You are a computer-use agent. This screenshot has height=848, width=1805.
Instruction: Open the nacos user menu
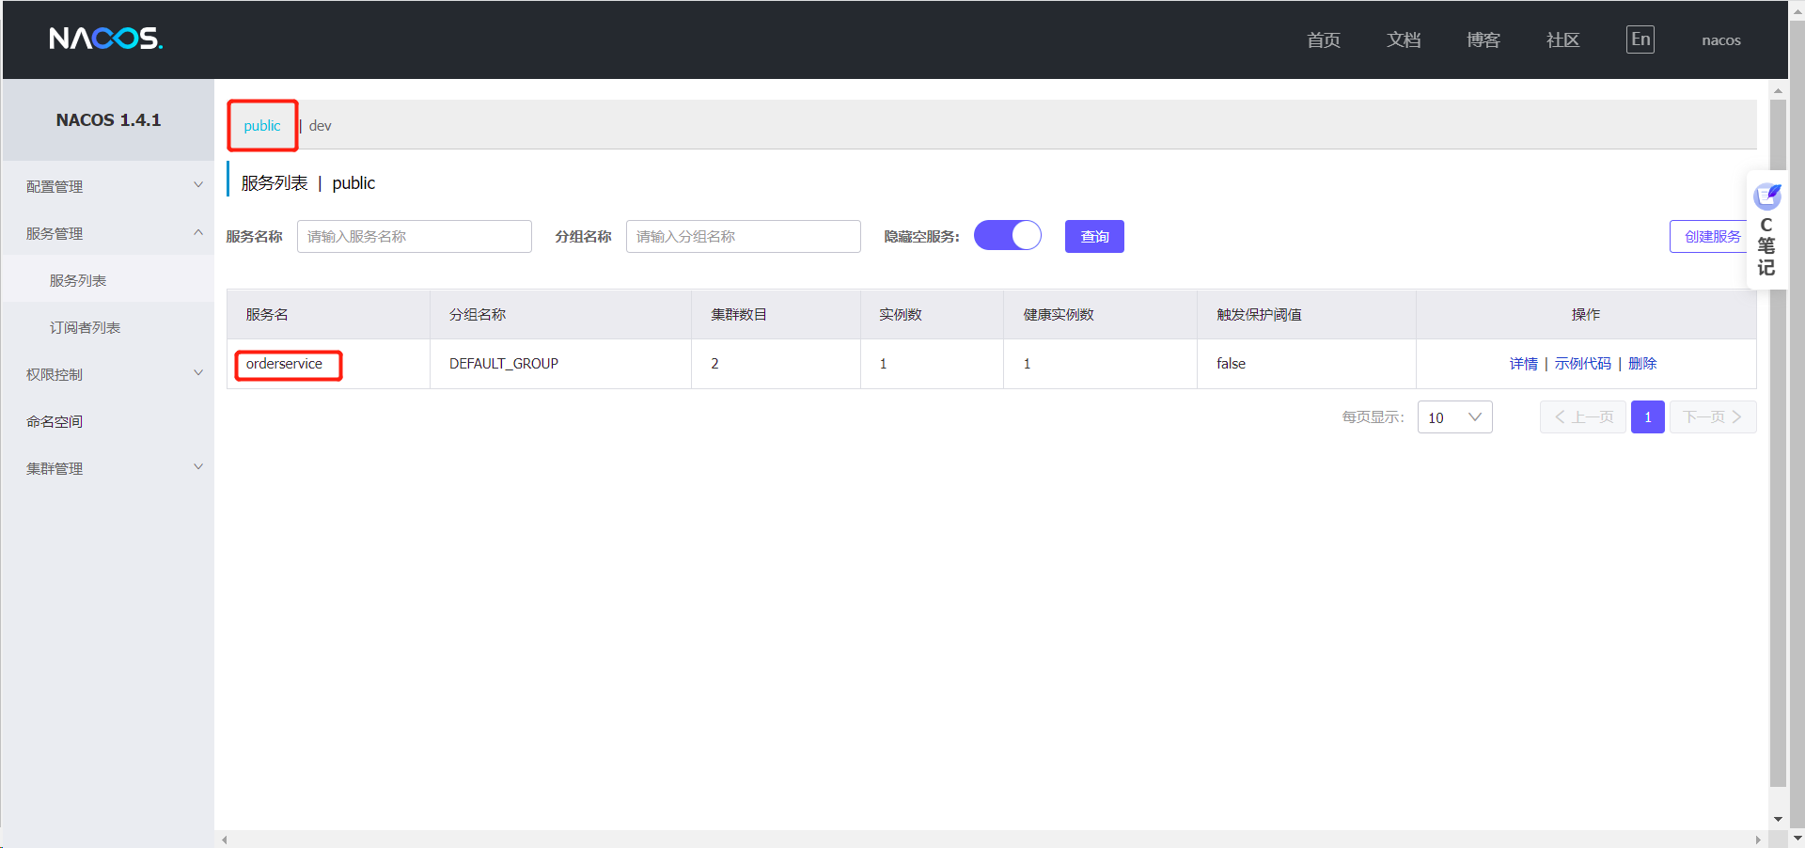[1721, 40]
